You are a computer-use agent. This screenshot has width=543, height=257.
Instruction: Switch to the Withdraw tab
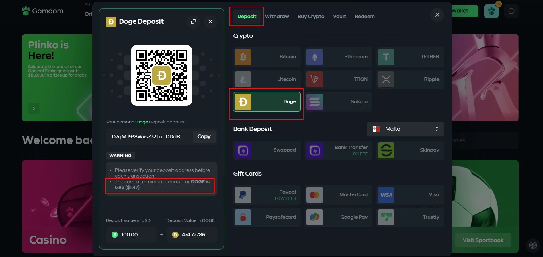[x=277, y=16]
